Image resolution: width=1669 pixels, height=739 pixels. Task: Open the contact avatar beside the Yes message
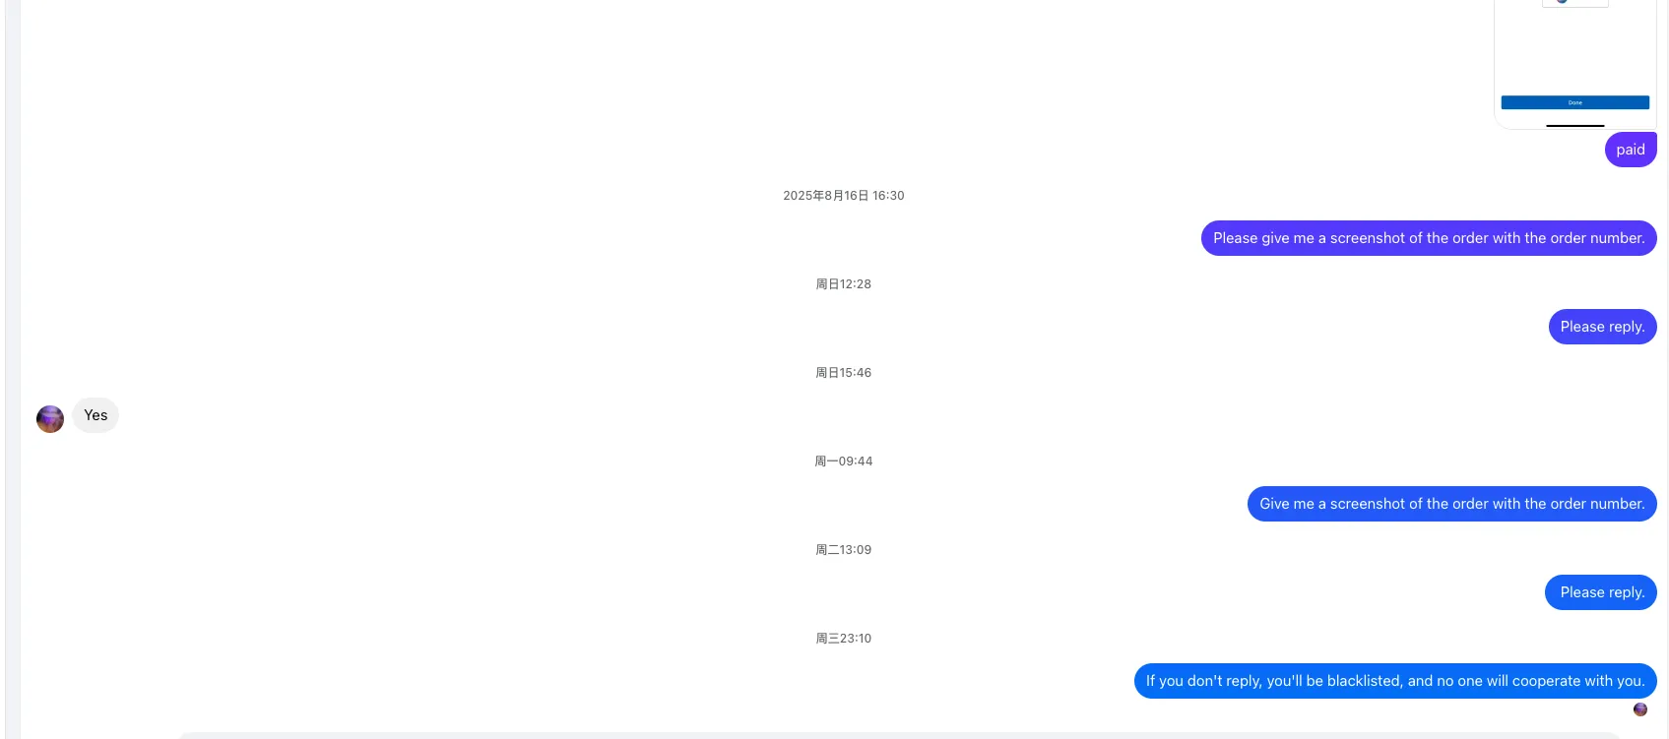pos(50,419)
